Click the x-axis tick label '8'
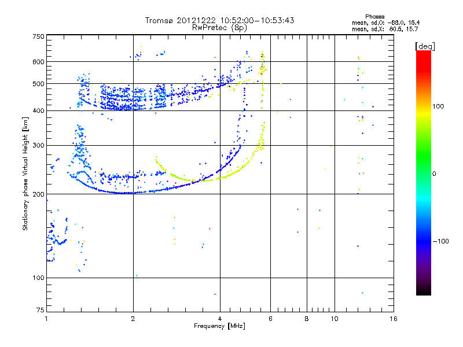 click(x=307, y=319)
